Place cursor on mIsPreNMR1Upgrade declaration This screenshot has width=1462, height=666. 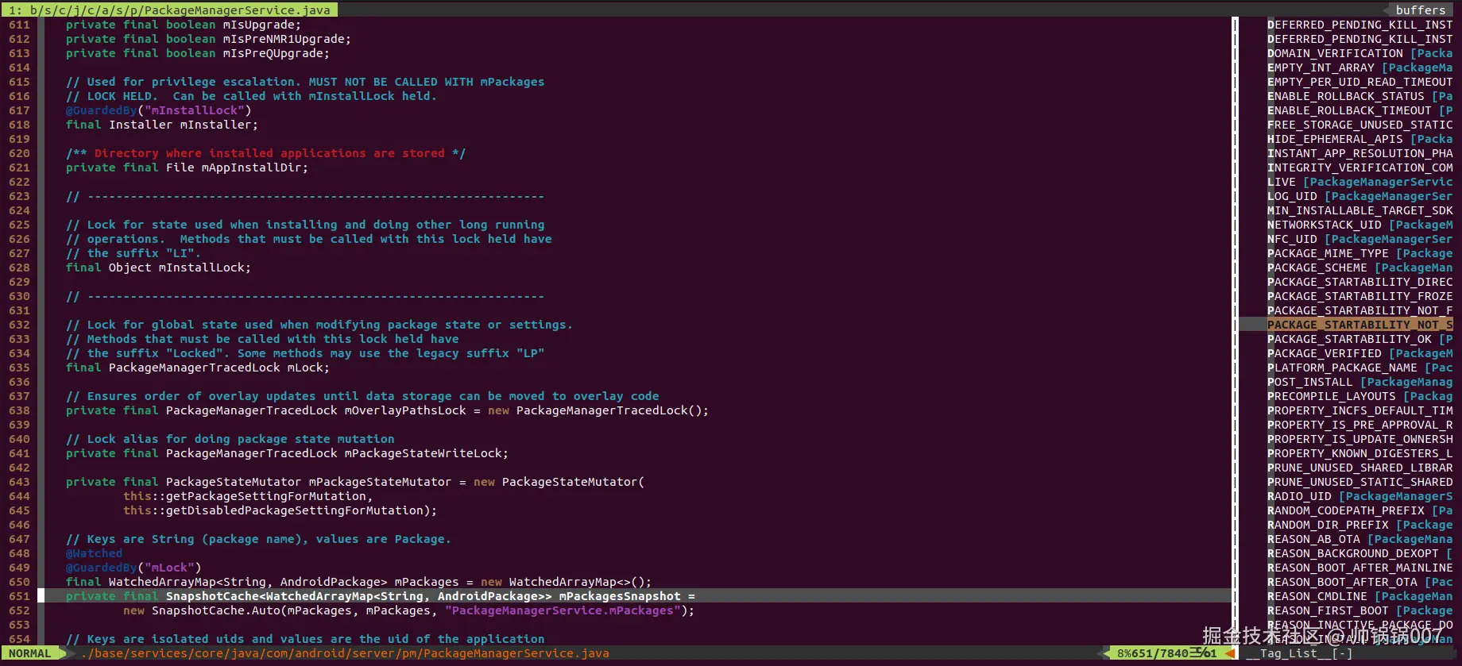pos(208,39)
